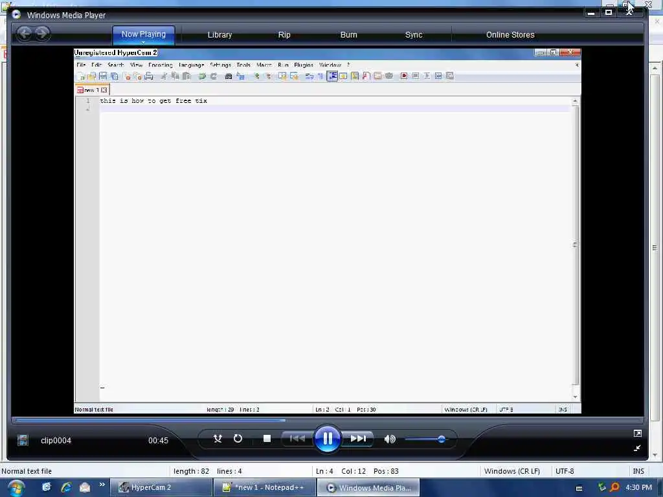Viewport: 663px width, 497px height.
Task: Switch to the HyperCam 2 taskbar button
Action: 161,487
